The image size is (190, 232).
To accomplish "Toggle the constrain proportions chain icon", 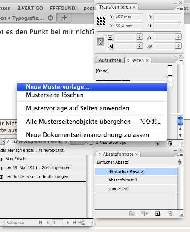I will pyautogui.click(x=100, y=42).
